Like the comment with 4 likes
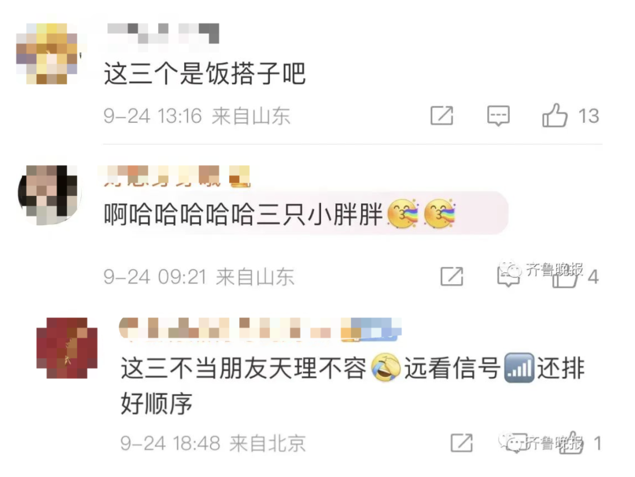This screenshot has height=477, width=635. click(565, 277)
